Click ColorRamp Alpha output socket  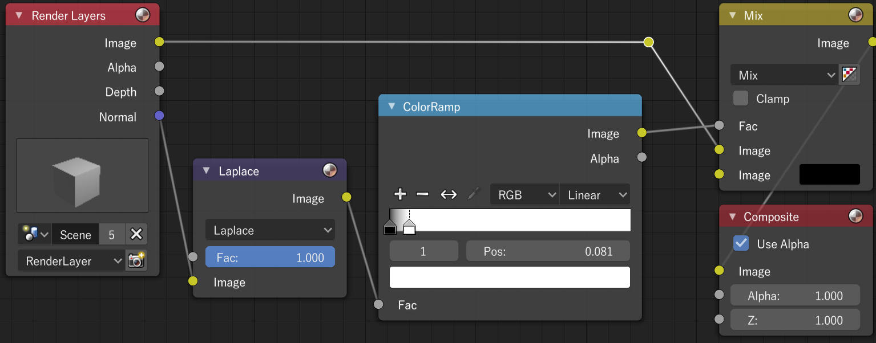coord(641,157)
